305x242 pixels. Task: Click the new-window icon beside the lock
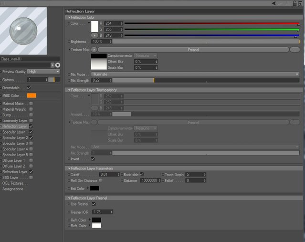[x=300, y=3]
